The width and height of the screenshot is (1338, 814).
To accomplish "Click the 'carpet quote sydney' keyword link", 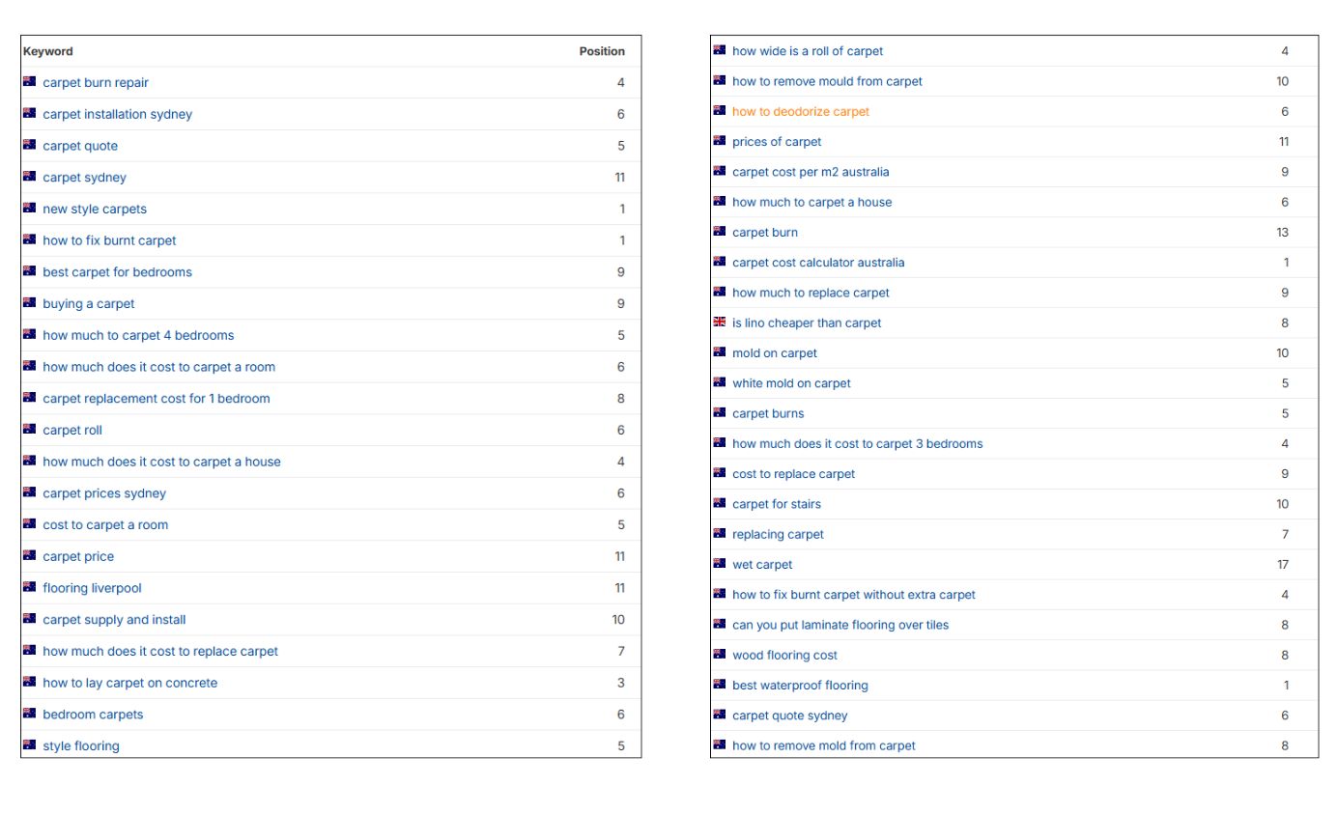I will (x=789, y=716).
